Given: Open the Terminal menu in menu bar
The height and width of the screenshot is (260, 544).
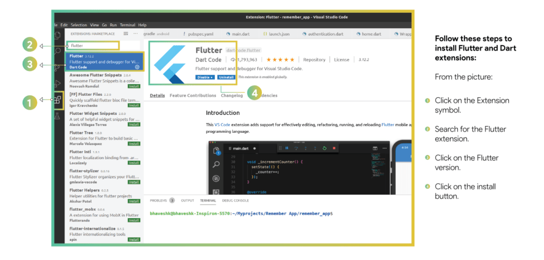Looking at the screenshot, I should (127, 25).
